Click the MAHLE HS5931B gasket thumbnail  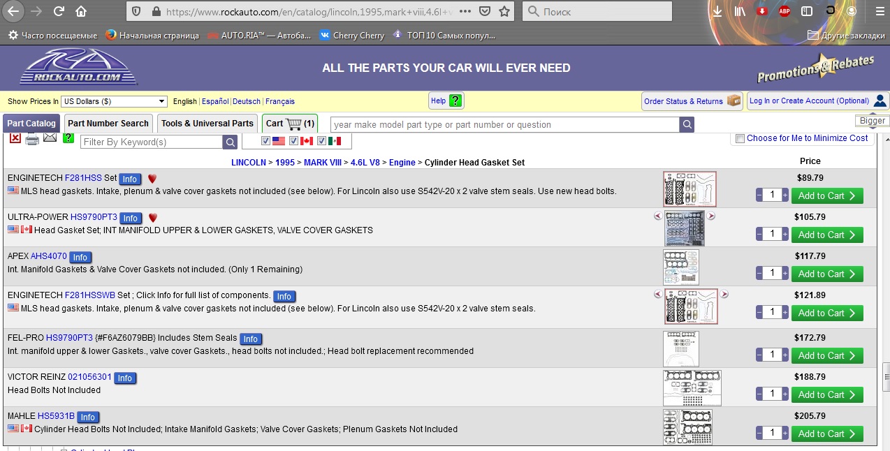(687, 427)
